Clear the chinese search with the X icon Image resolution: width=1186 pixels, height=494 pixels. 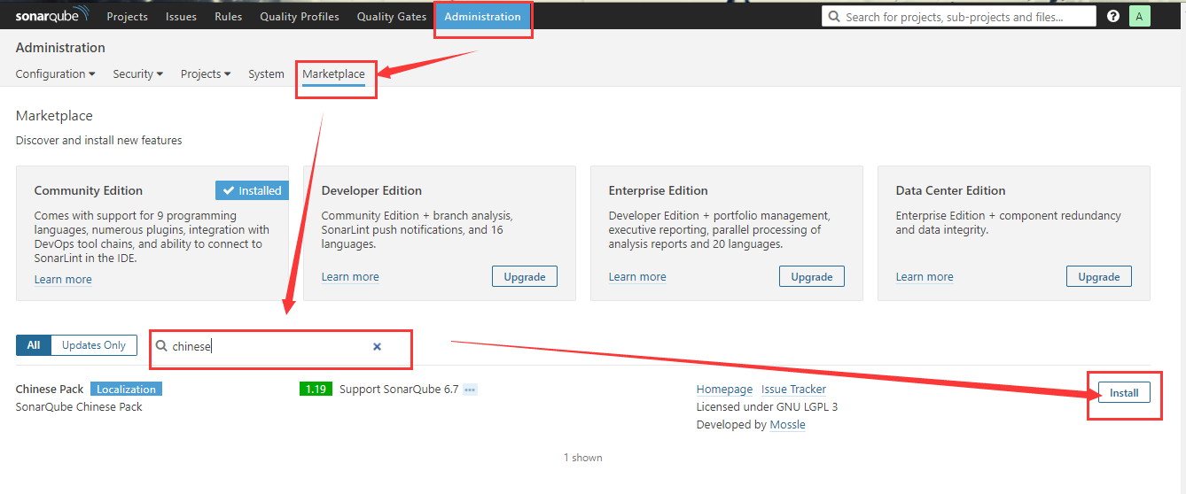377,347
